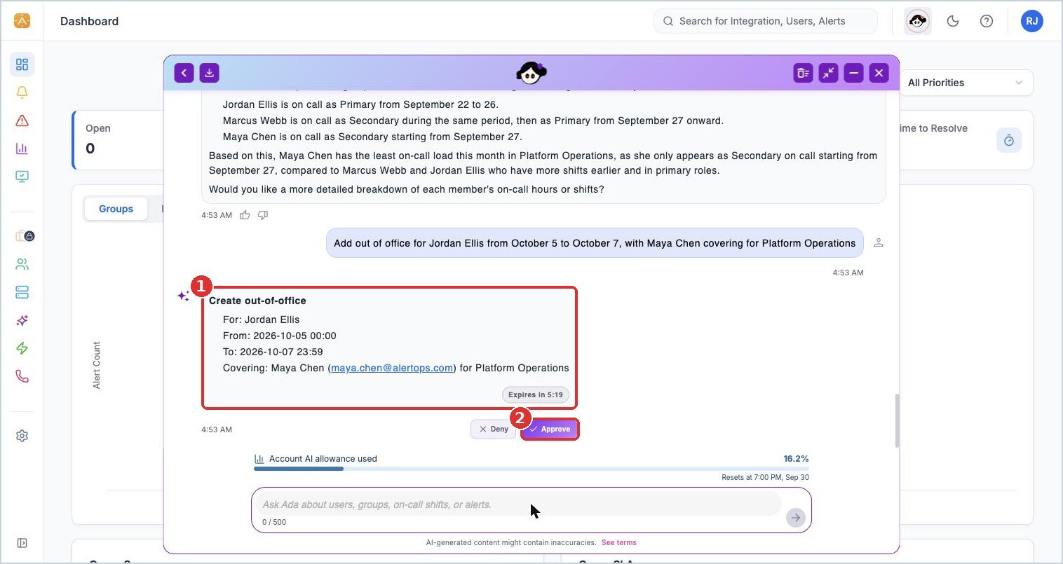The image size is (1063, 564).
Task: Click the Expires in 5:19 badge
Action: [x=536, y=394]
